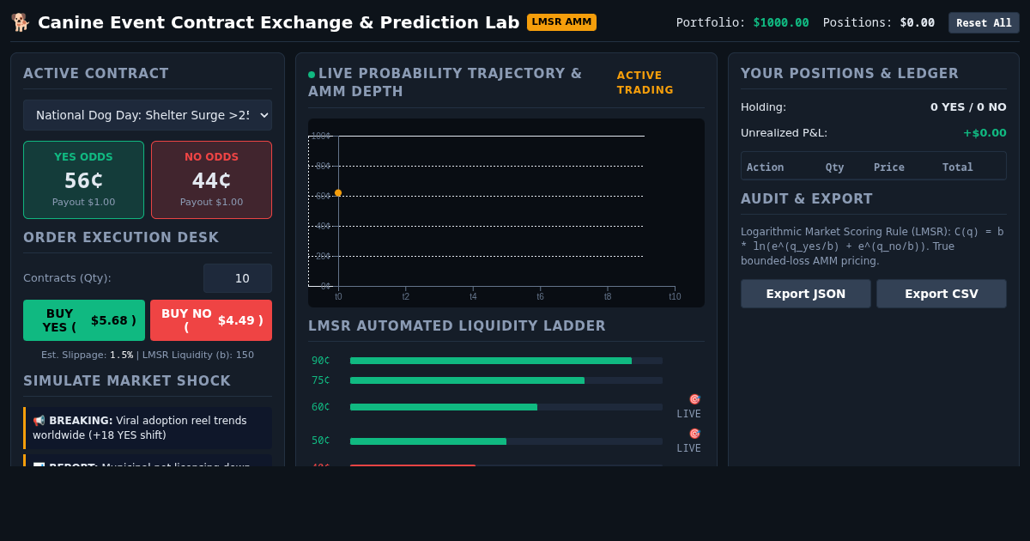Click the Total column header in ledger
The image size is (1030, 541).
[x=958, y=167]
